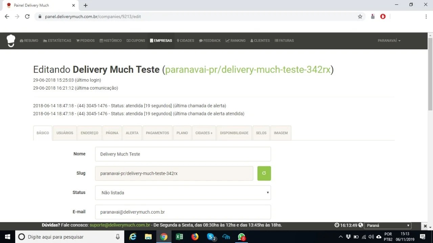
Task: Click the browser address bar URL
Action: click(x=93, y=17)
